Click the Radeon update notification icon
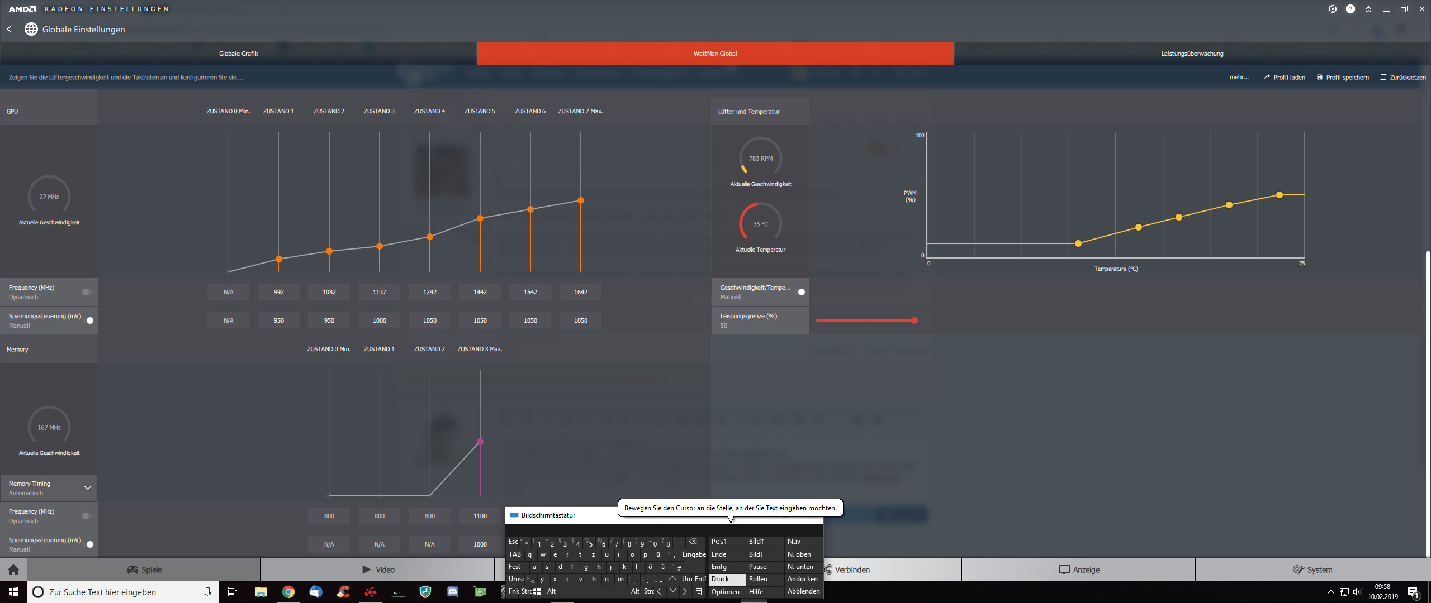1431x603 pixels. coord(1333,9)
